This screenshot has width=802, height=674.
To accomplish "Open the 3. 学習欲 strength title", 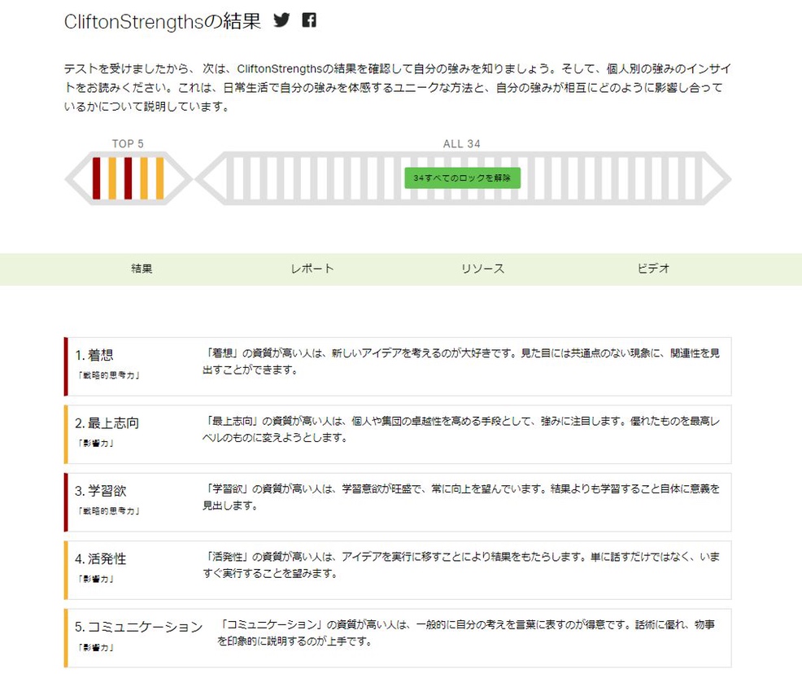I will tap(100, 492).
